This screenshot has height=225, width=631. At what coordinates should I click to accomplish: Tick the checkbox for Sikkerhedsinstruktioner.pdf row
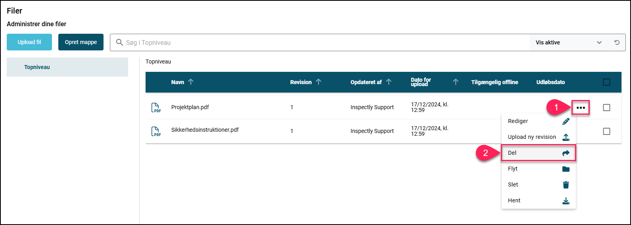606,131
